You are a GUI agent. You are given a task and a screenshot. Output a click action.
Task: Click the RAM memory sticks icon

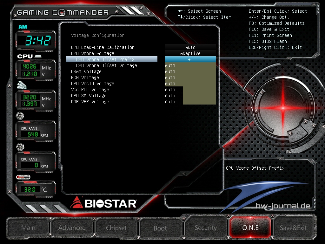coord(22,85)
